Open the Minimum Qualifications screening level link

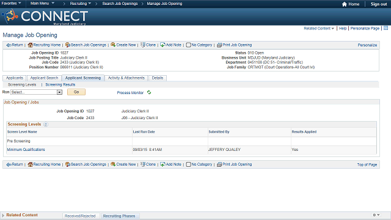point(26,150)
